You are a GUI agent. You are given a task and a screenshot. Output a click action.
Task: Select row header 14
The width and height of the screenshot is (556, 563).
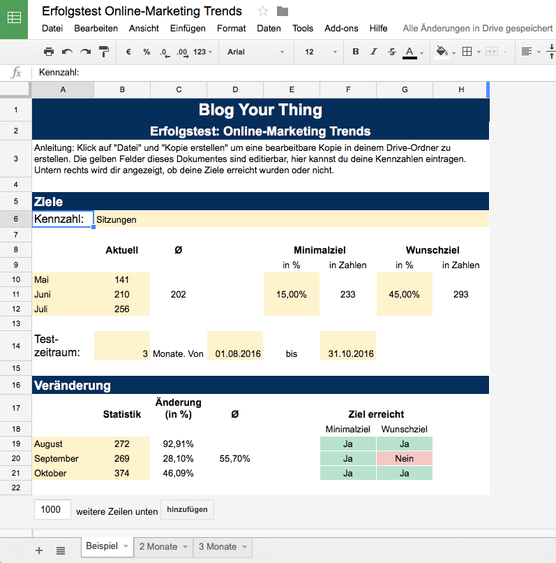point(16,346)
